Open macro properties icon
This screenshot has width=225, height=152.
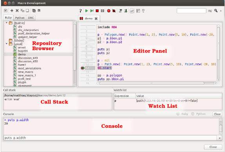pos(138,11)
